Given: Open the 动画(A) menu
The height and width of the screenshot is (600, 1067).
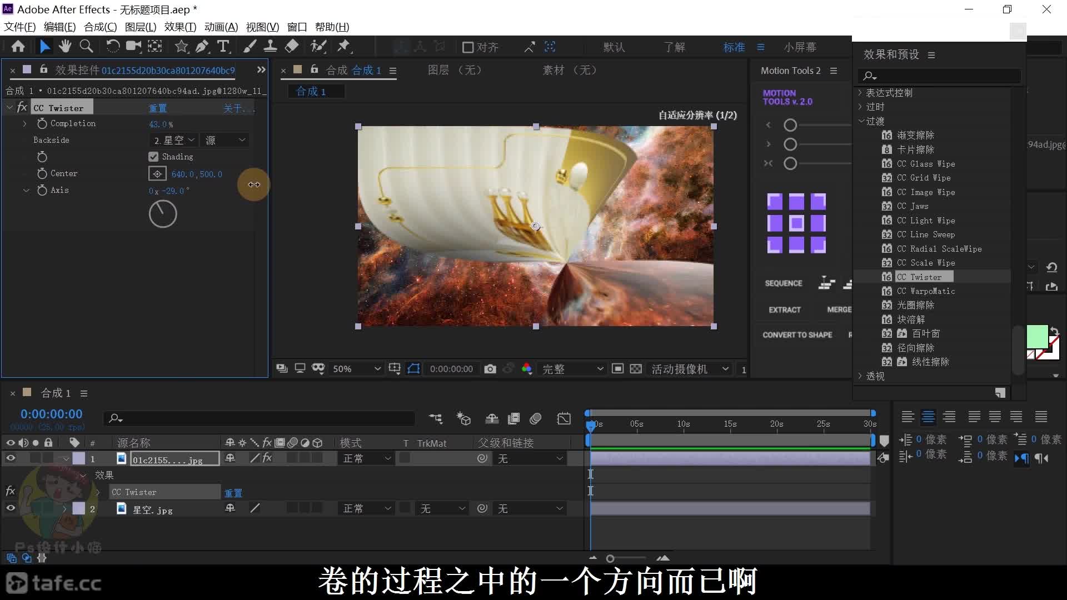Looking at the screenshot, I should click(221, 27).
